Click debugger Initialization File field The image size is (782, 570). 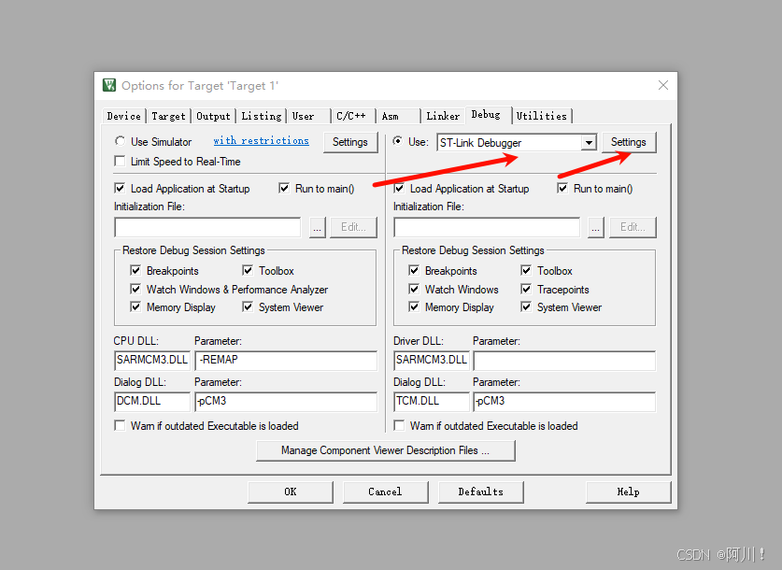(487, 227)
